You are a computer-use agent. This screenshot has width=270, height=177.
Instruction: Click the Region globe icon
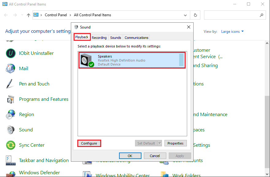[11, 115]
